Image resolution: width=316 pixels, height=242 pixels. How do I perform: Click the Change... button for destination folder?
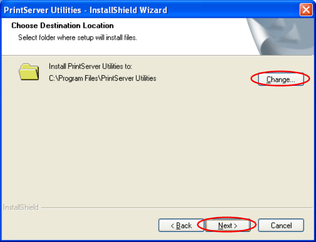click(281, 79)
